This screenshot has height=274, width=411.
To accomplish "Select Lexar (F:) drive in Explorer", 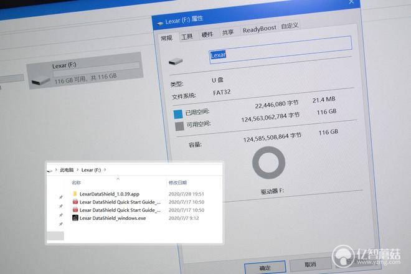I will click(x=85, y=70).
